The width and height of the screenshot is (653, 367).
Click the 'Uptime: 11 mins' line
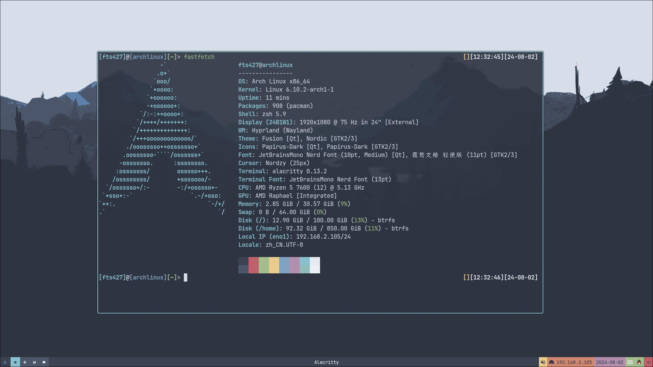click(x=264, y=98)
